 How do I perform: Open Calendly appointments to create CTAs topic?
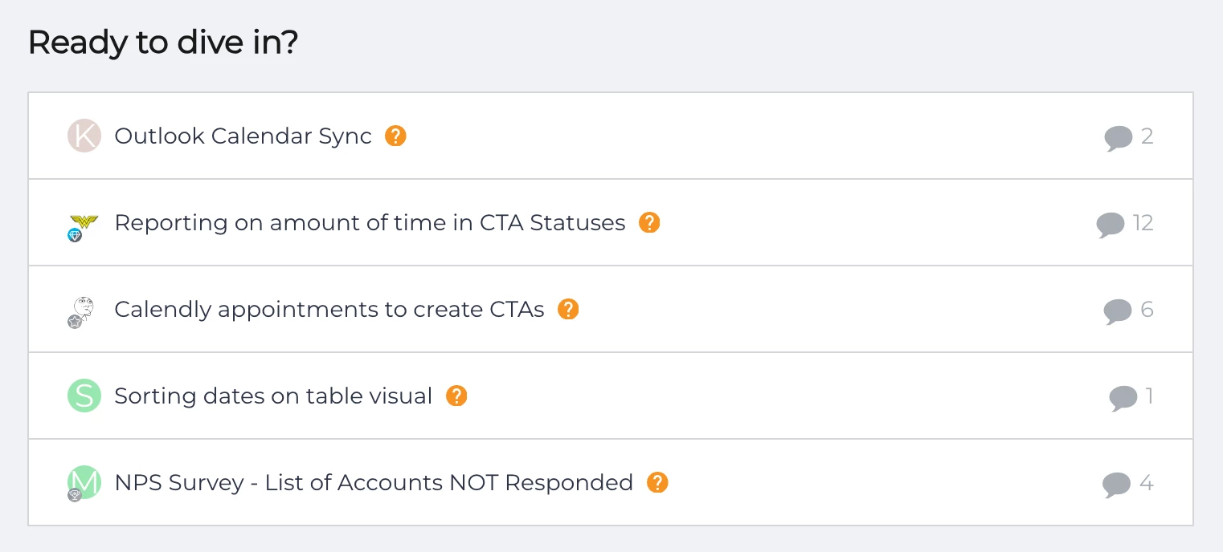329,310
